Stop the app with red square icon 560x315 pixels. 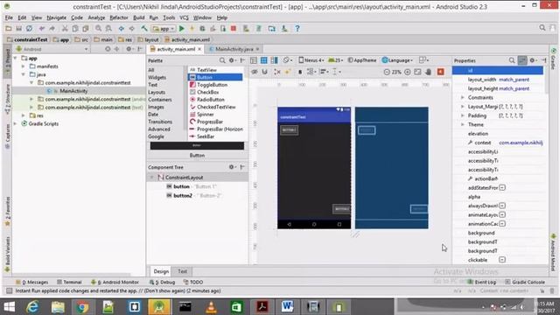pyautogui.click(x=234, y=29)
